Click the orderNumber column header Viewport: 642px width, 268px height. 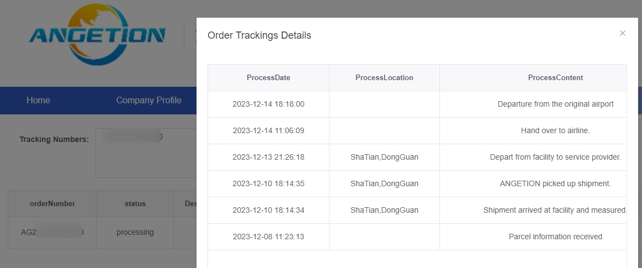(x=52, y=204)
